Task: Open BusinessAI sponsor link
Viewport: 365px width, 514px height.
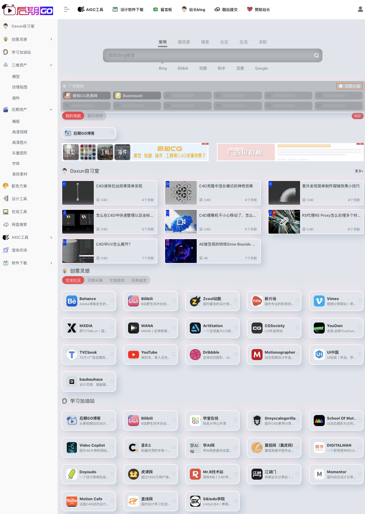Action: pyautogui.click(x=137, y=96)
